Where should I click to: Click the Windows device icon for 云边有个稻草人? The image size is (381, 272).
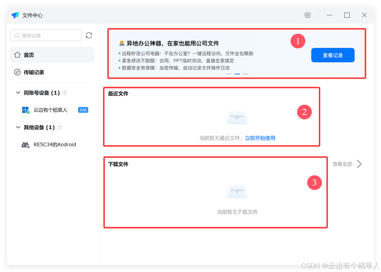[26, 110]
